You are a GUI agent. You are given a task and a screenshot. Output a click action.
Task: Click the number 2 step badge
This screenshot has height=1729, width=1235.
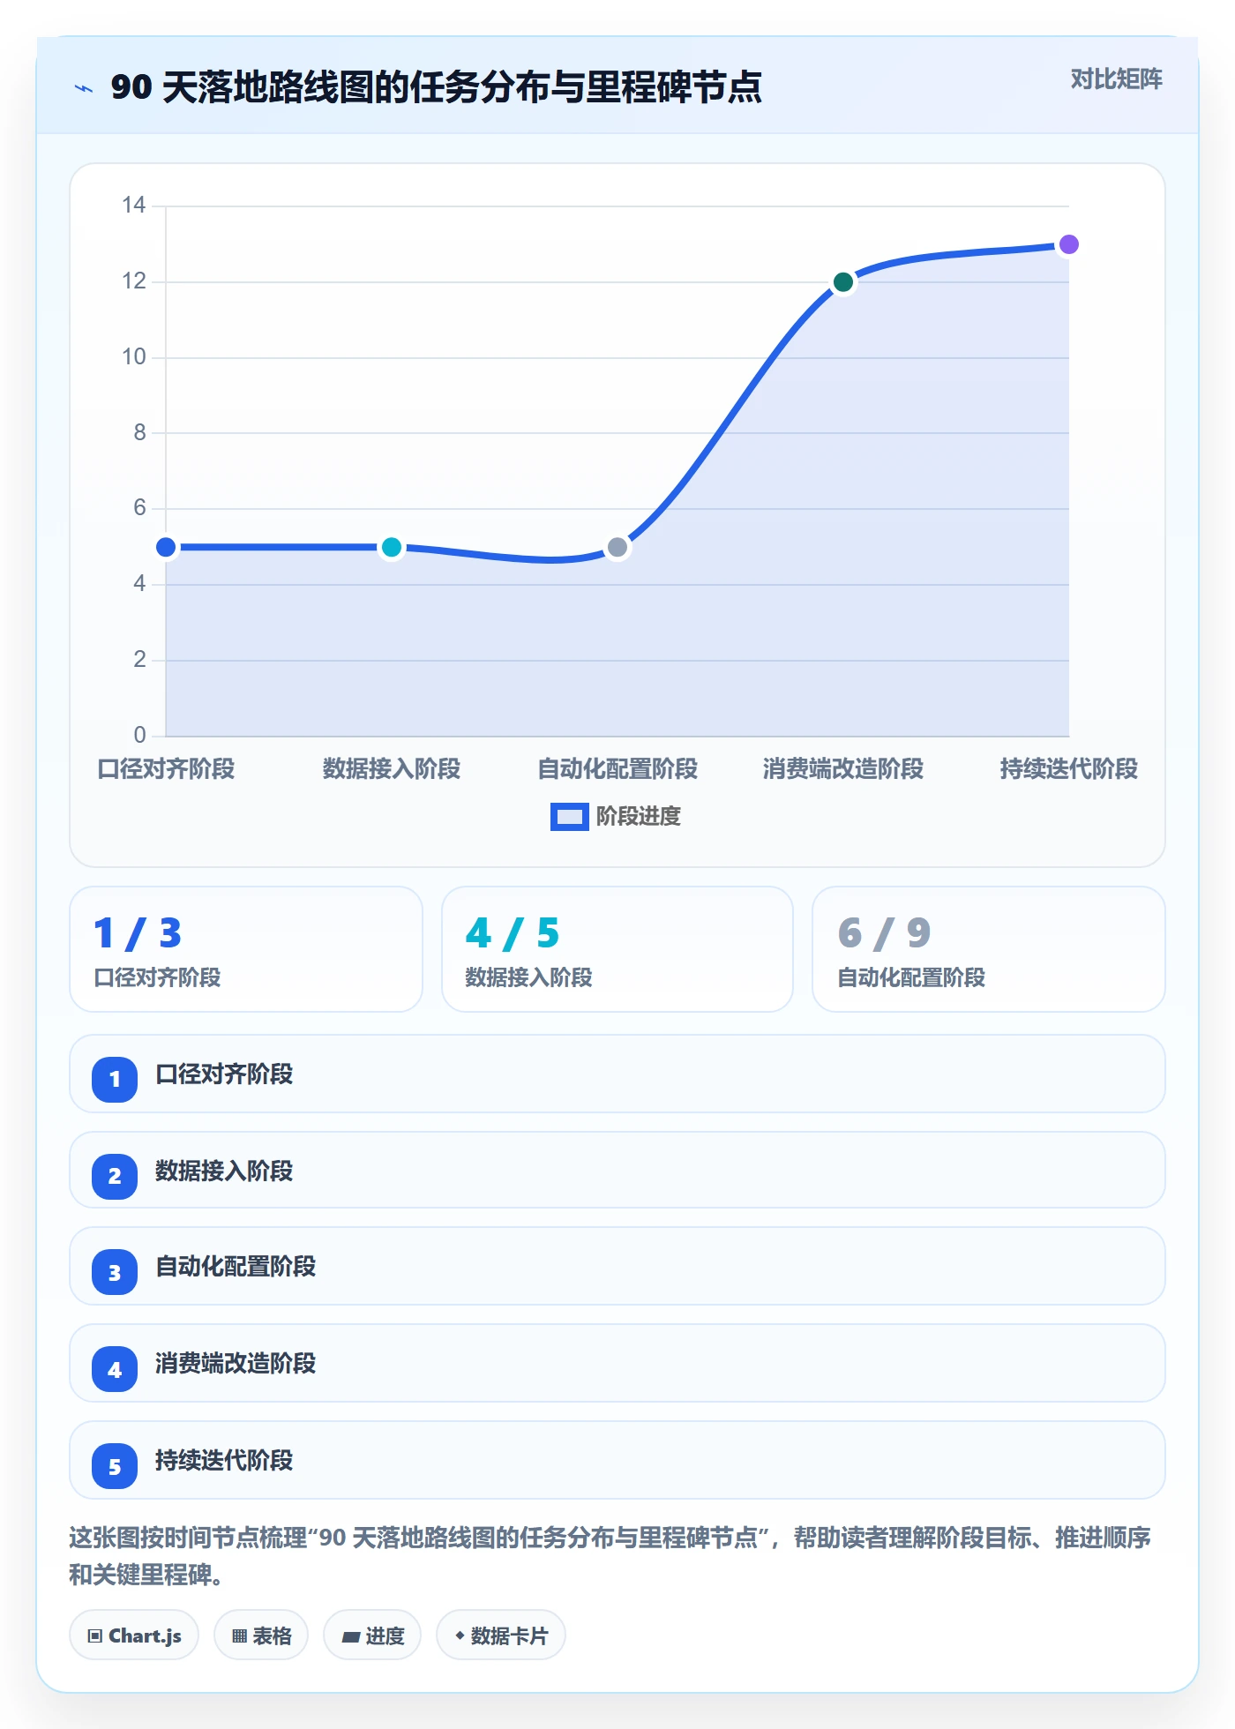(x=115, y=1176)
